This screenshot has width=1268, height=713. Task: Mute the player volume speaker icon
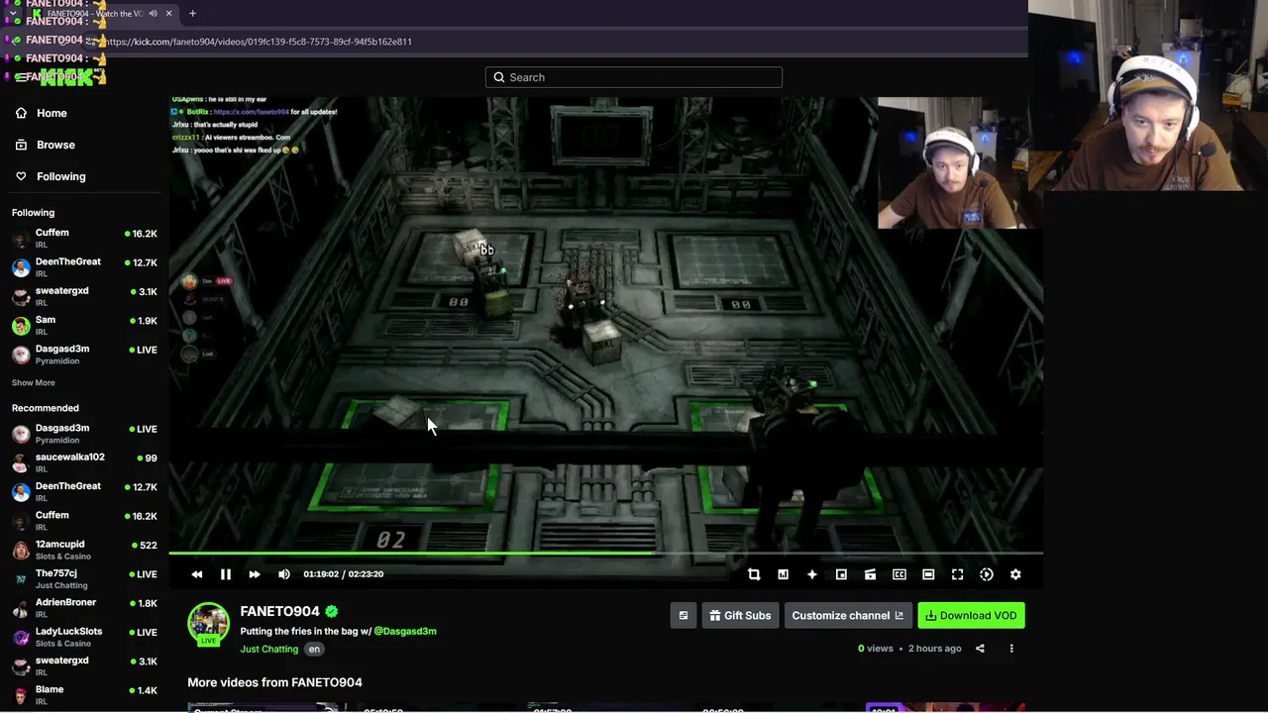[284, 574]
